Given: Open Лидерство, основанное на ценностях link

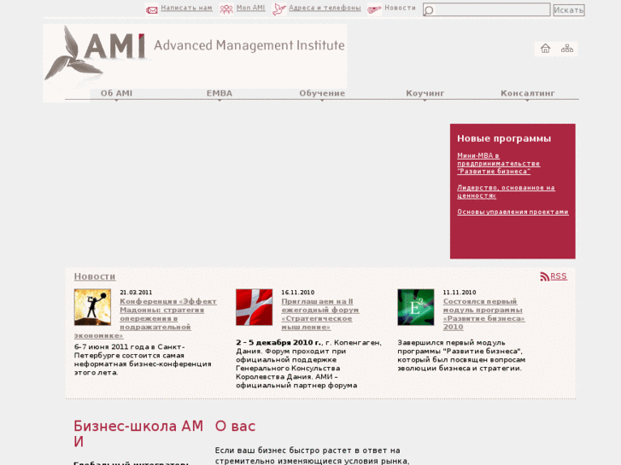Looking at the screenshot, I should pyautogui.click(x=506, y=191).
